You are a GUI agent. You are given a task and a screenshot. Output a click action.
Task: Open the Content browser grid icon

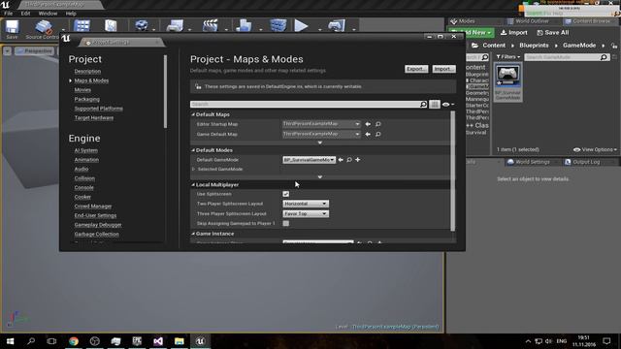point(82,26)
